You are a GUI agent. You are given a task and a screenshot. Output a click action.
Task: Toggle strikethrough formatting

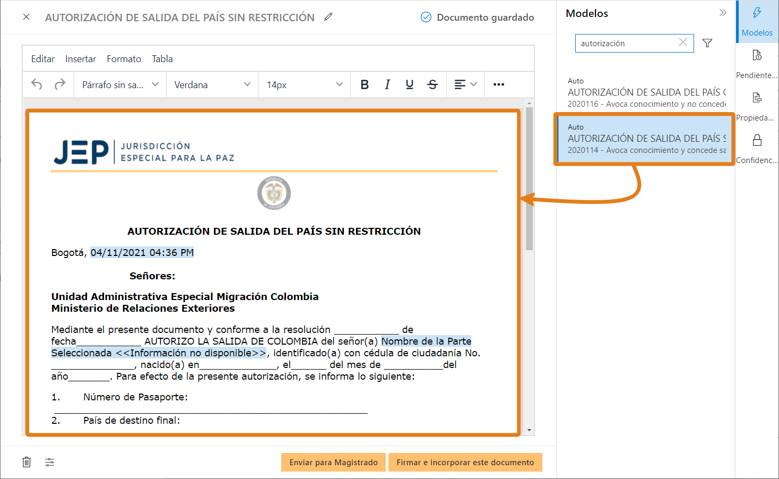(432, 84)
